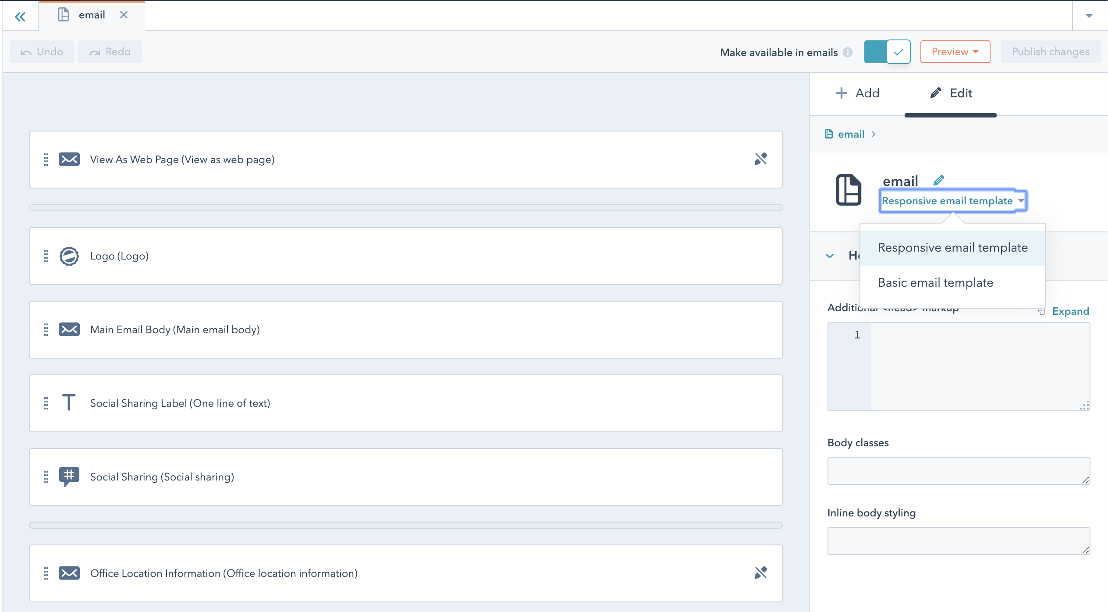Click the View As Web Page module icon
This screenshot has height=612, width=1108.
pyautogui.click(x=69, y=159)
